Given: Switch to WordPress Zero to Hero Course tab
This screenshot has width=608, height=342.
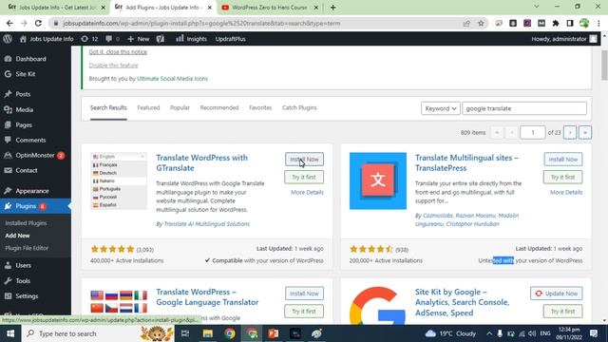Looking at the screenshot, I should tap(270, 8).
